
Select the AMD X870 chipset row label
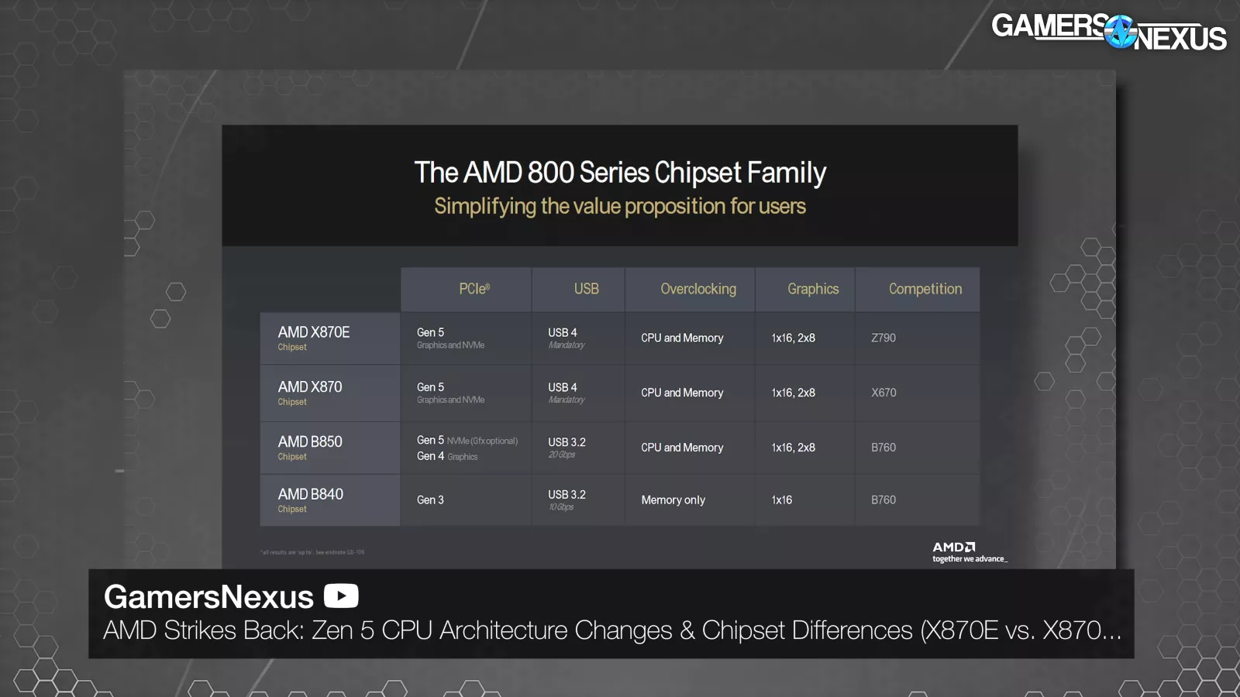[x=310, y=393]
